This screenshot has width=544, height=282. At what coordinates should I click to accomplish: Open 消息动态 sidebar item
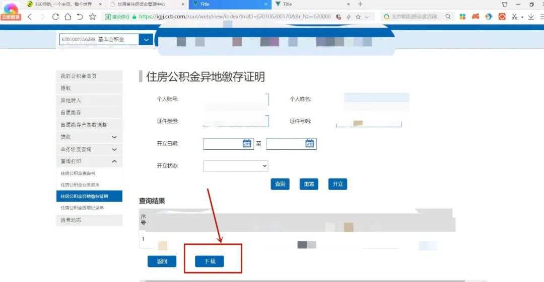click(x=89, y=220)
